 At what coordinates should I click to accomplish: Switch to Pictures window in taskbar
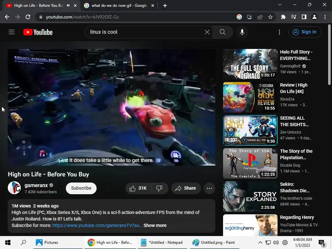[58, 243]
